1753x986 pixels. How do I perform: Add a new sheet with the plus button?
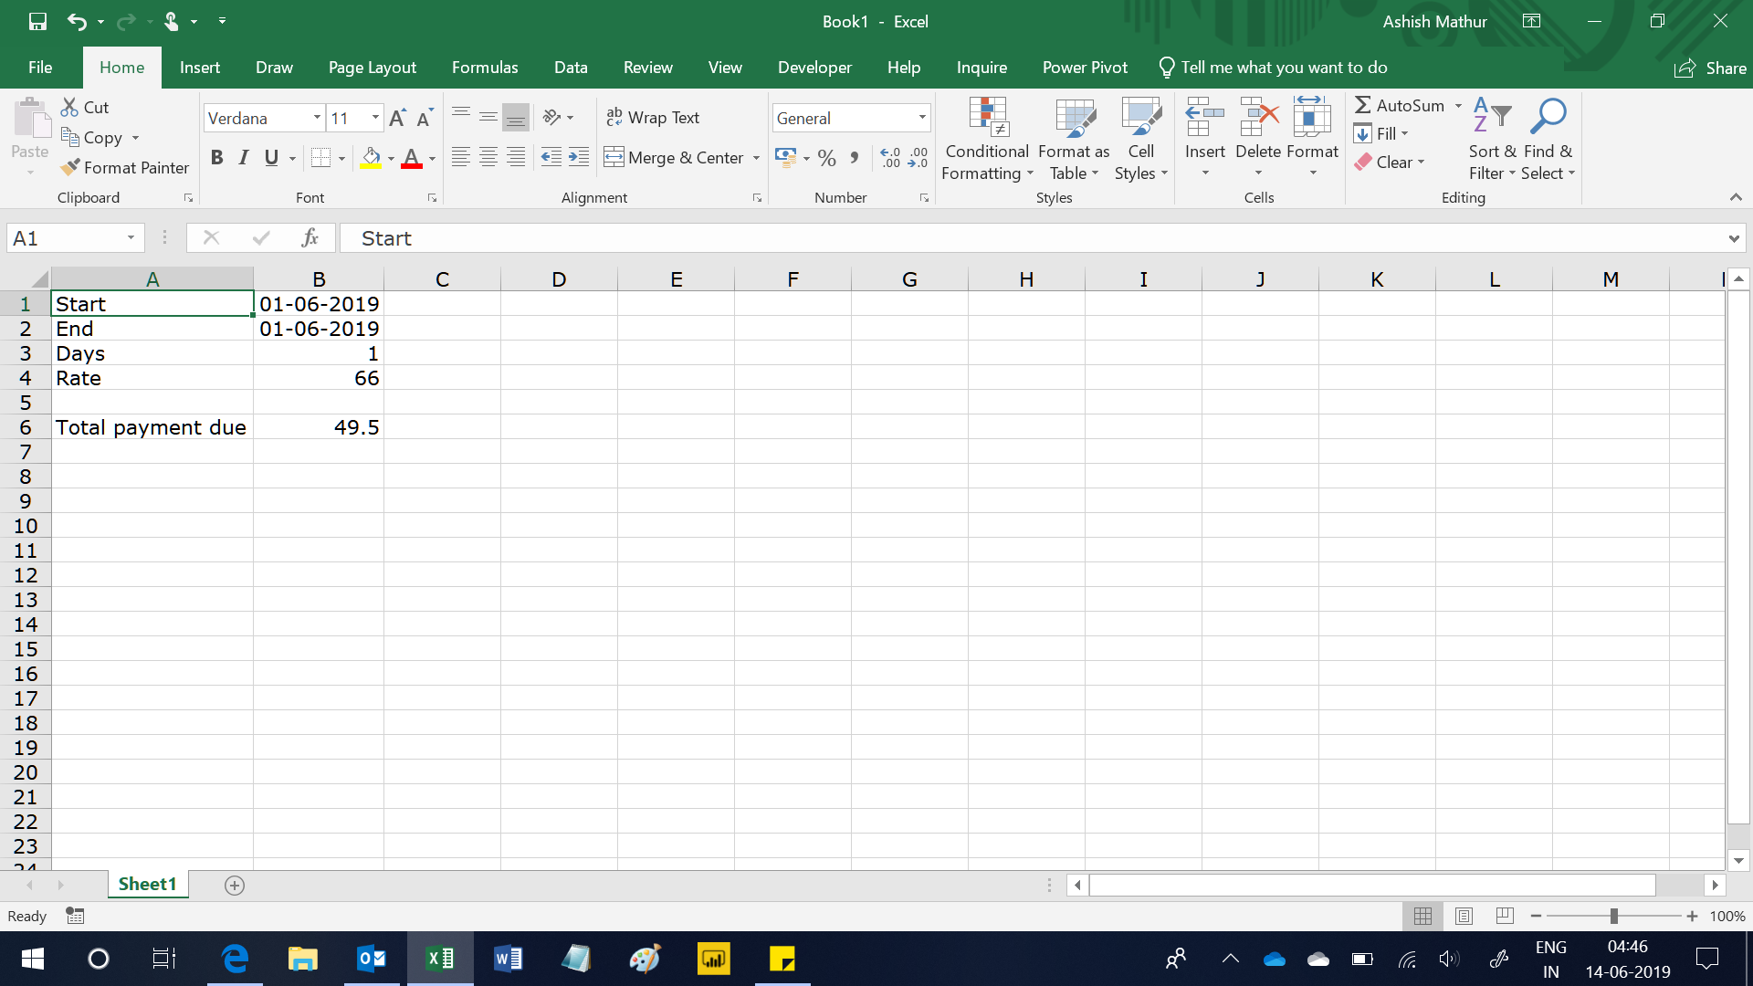[x=234, y=884]
